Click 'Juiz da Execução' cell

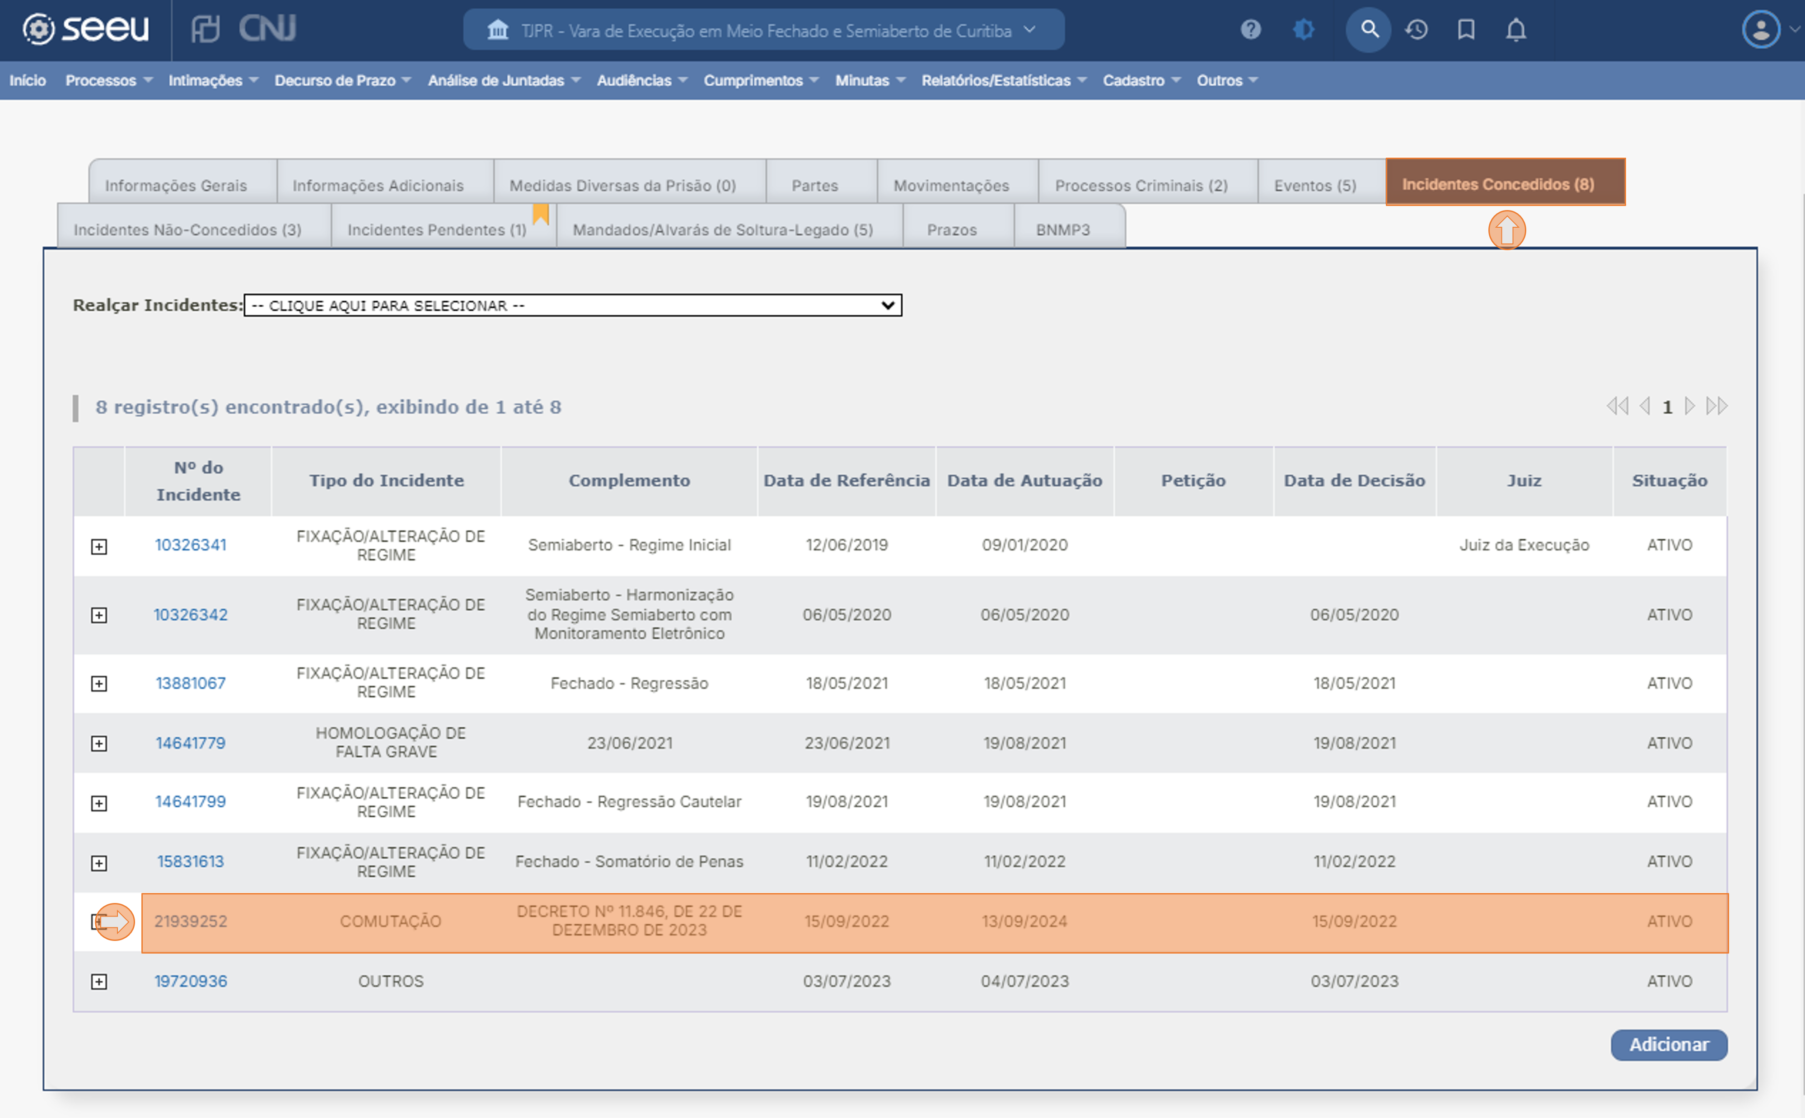click(1524, 545)
